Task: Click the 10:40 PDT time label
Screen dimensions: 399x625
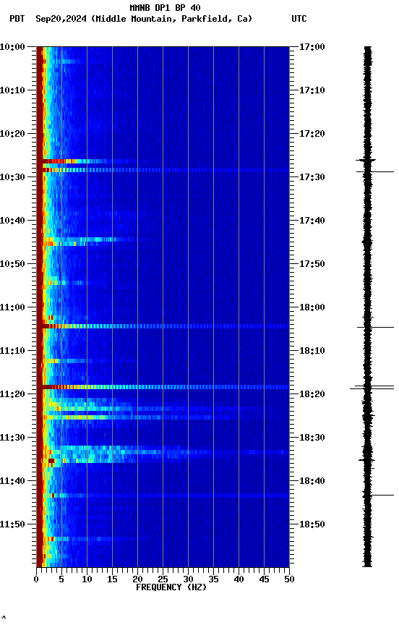Action: [12, 221]
